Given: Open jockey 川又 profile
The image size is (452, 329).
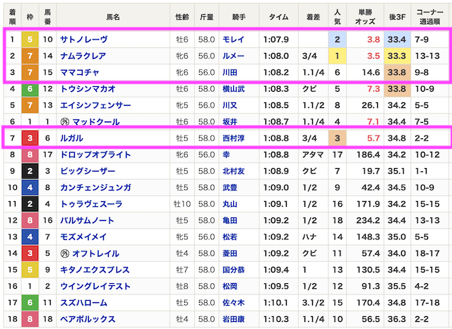Looking at the screenshot, I should (x=230, y=105).
